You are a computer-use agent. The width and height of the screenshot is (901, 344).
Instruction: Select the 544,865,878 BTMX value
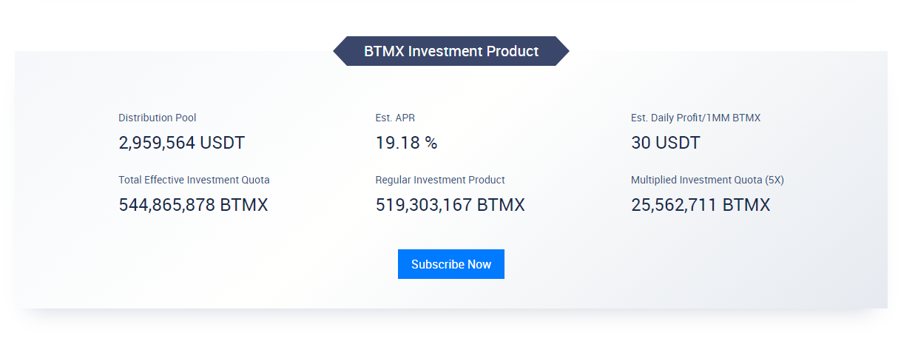(193, 205)
